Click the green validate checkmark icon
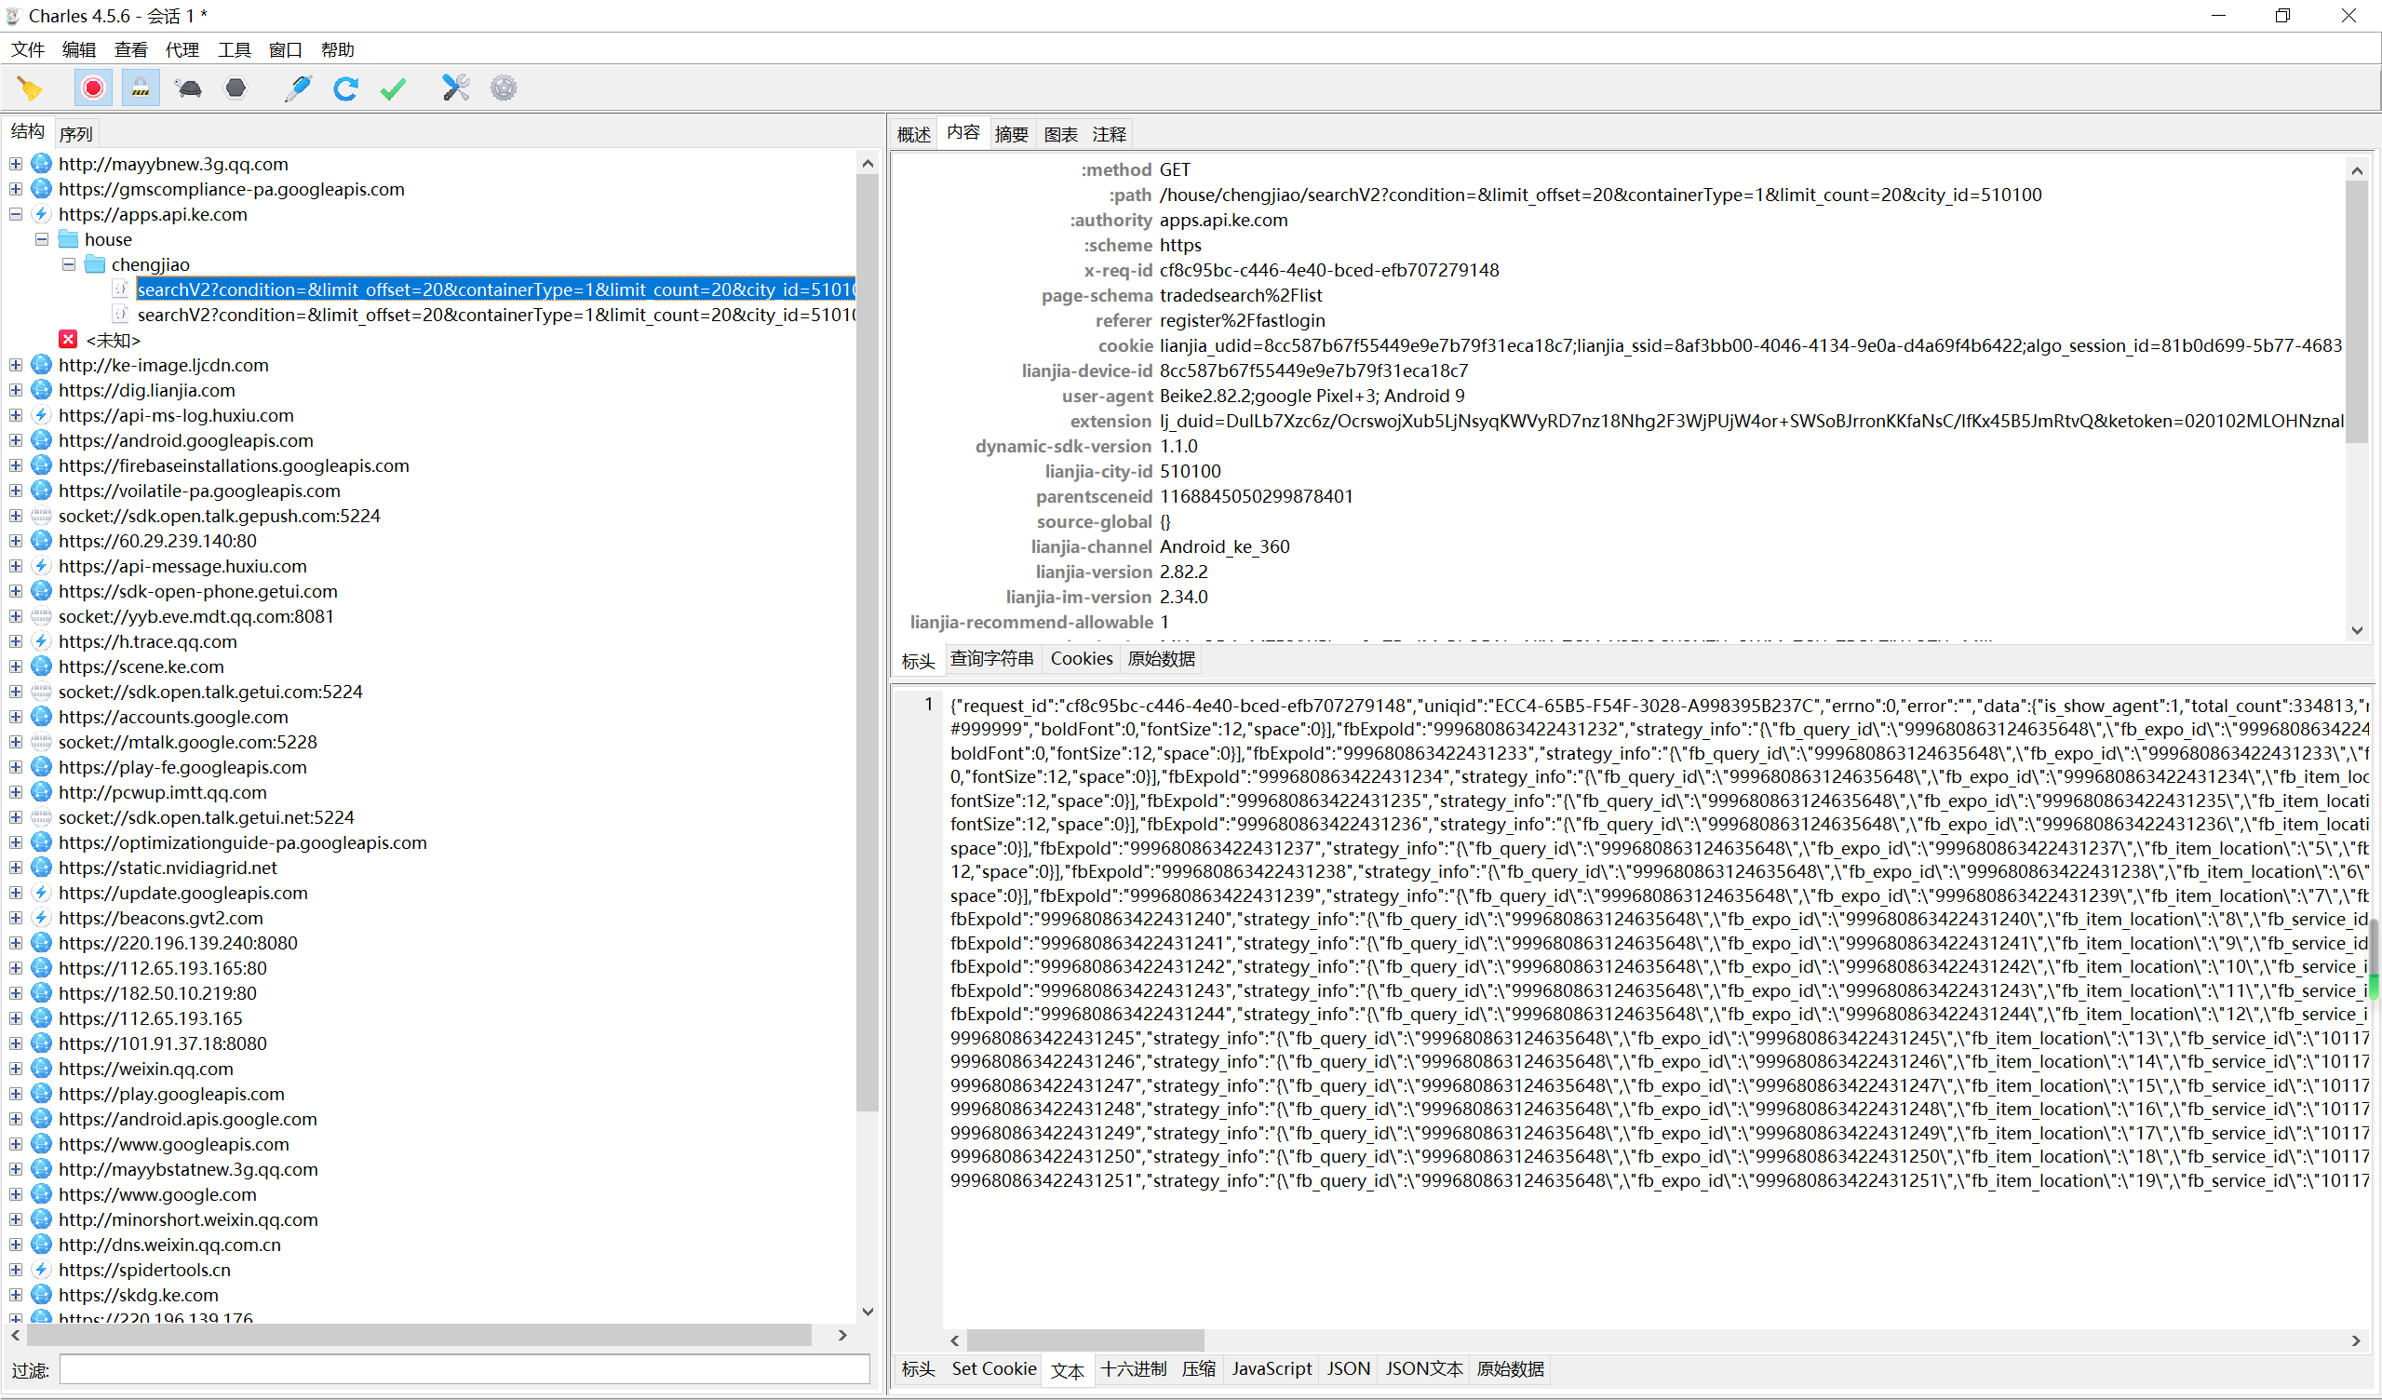2382x1400 pixels. click(x=393, y=87)
